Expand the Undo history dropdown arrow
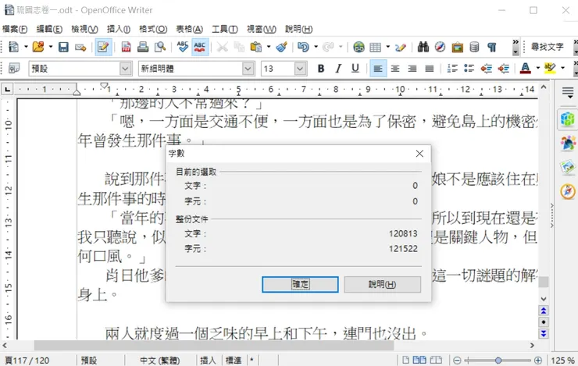Image resolution: width=578 pixels, height=366 pixels. tap(316, 47)
